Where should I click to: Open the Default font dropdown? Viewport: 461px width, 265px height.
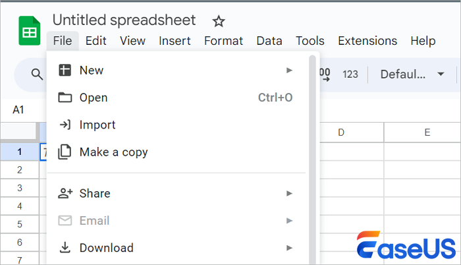[x=412, y=74]
